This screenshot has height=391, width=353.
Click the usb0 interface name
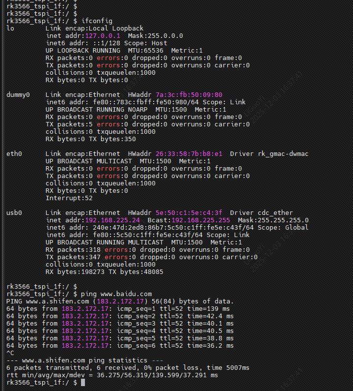pos(14,213)
